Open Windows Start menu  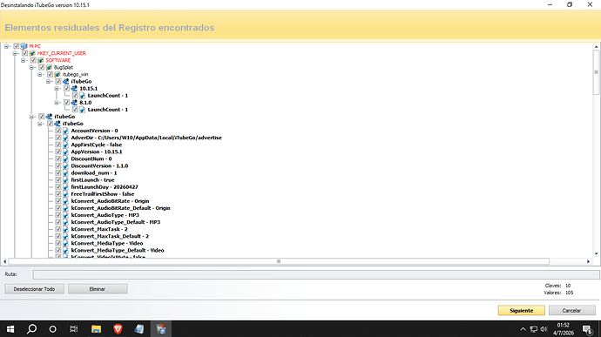click(x=10, y=329)
